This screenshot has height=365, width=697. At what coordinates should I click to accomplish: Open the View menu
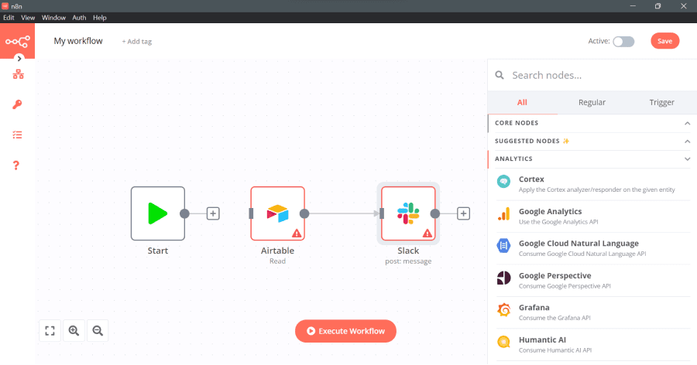point(28,18)
